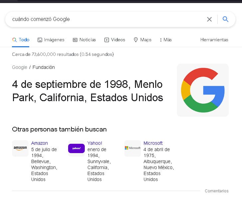Click the 'Otras personas también buscan' heading

[59, 129]
